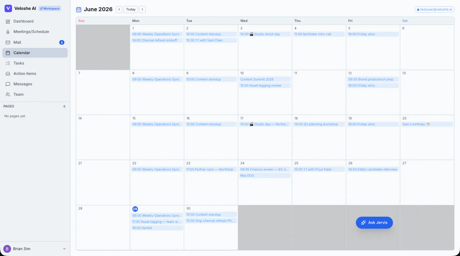Open '14:00 Q3 planning workshop' event
Screen dimensions: 460x256
tap(319, 124)
